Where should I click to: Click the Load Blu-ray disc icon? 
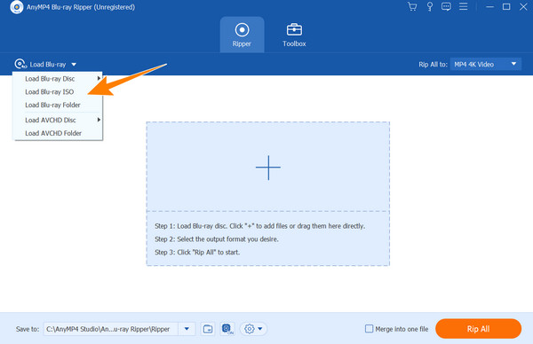tap(20, 64)
